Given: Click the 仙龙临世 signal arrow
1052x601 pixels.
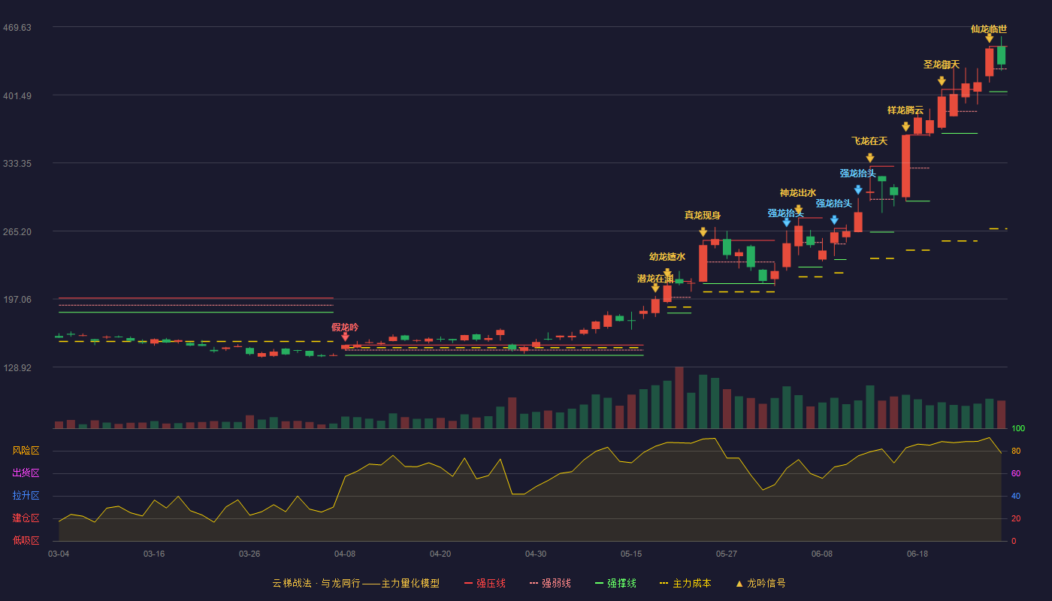Looking at the screenshot, I should tap(989, 38).
